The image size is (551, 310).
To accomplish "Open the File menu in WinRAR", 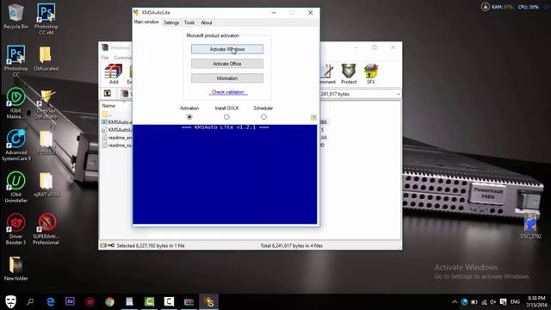I will coord(105,58).
